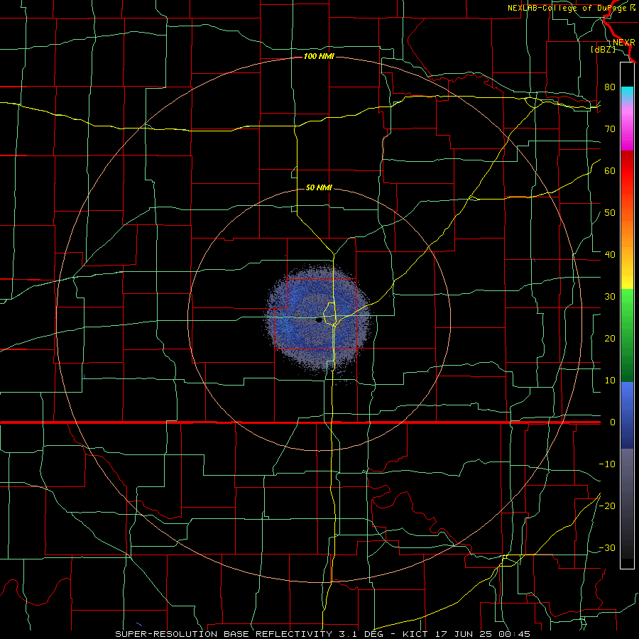Viewport: 639px width, 639px height.
Task: Click the '[dBZ]' unit label
Action: click(603, 49)
